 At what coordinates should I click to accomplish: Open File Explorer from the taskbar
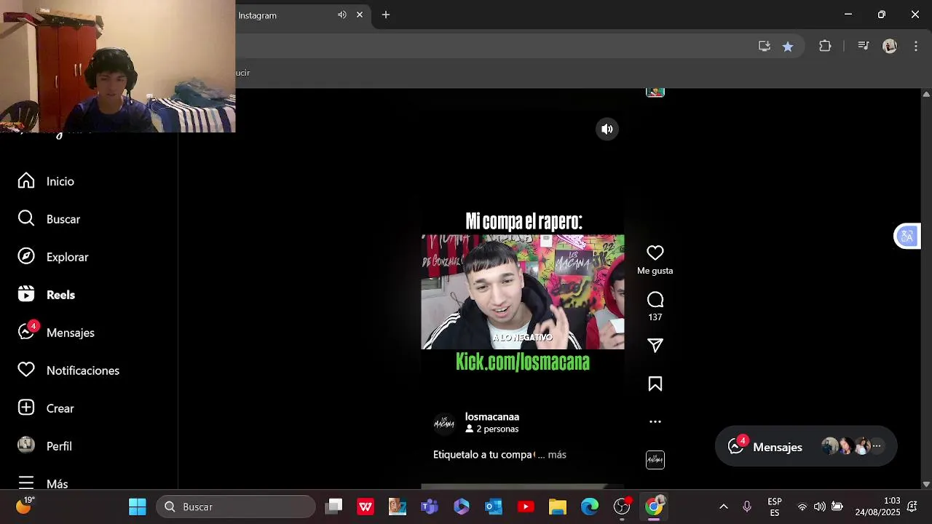pyautogui.click(x=558, y=507)
